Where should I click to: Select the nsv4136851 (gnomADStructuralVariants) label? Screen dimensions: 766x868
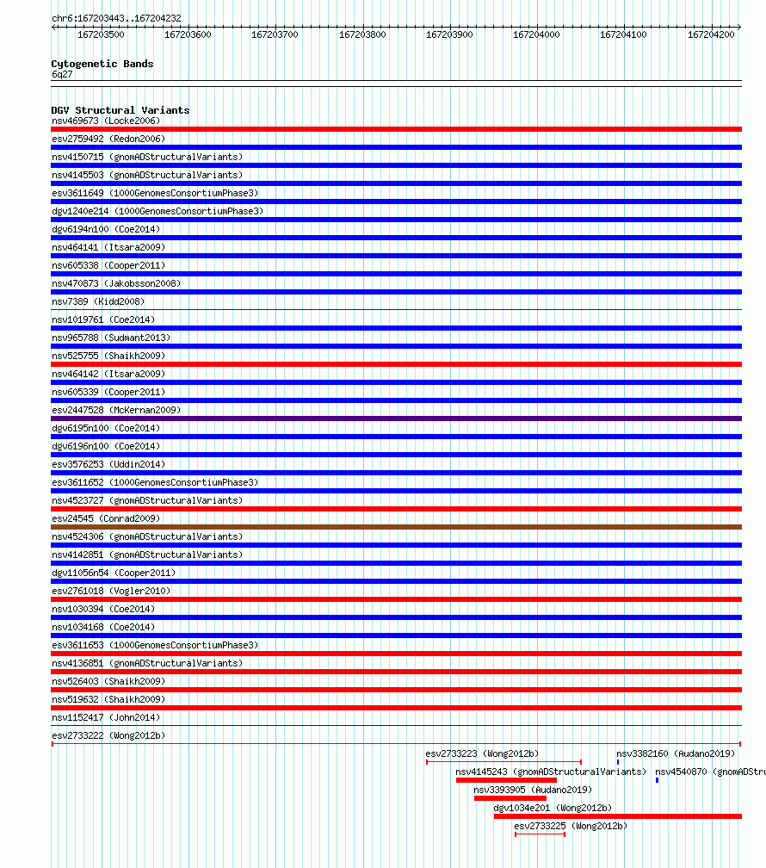coord(147,663)
